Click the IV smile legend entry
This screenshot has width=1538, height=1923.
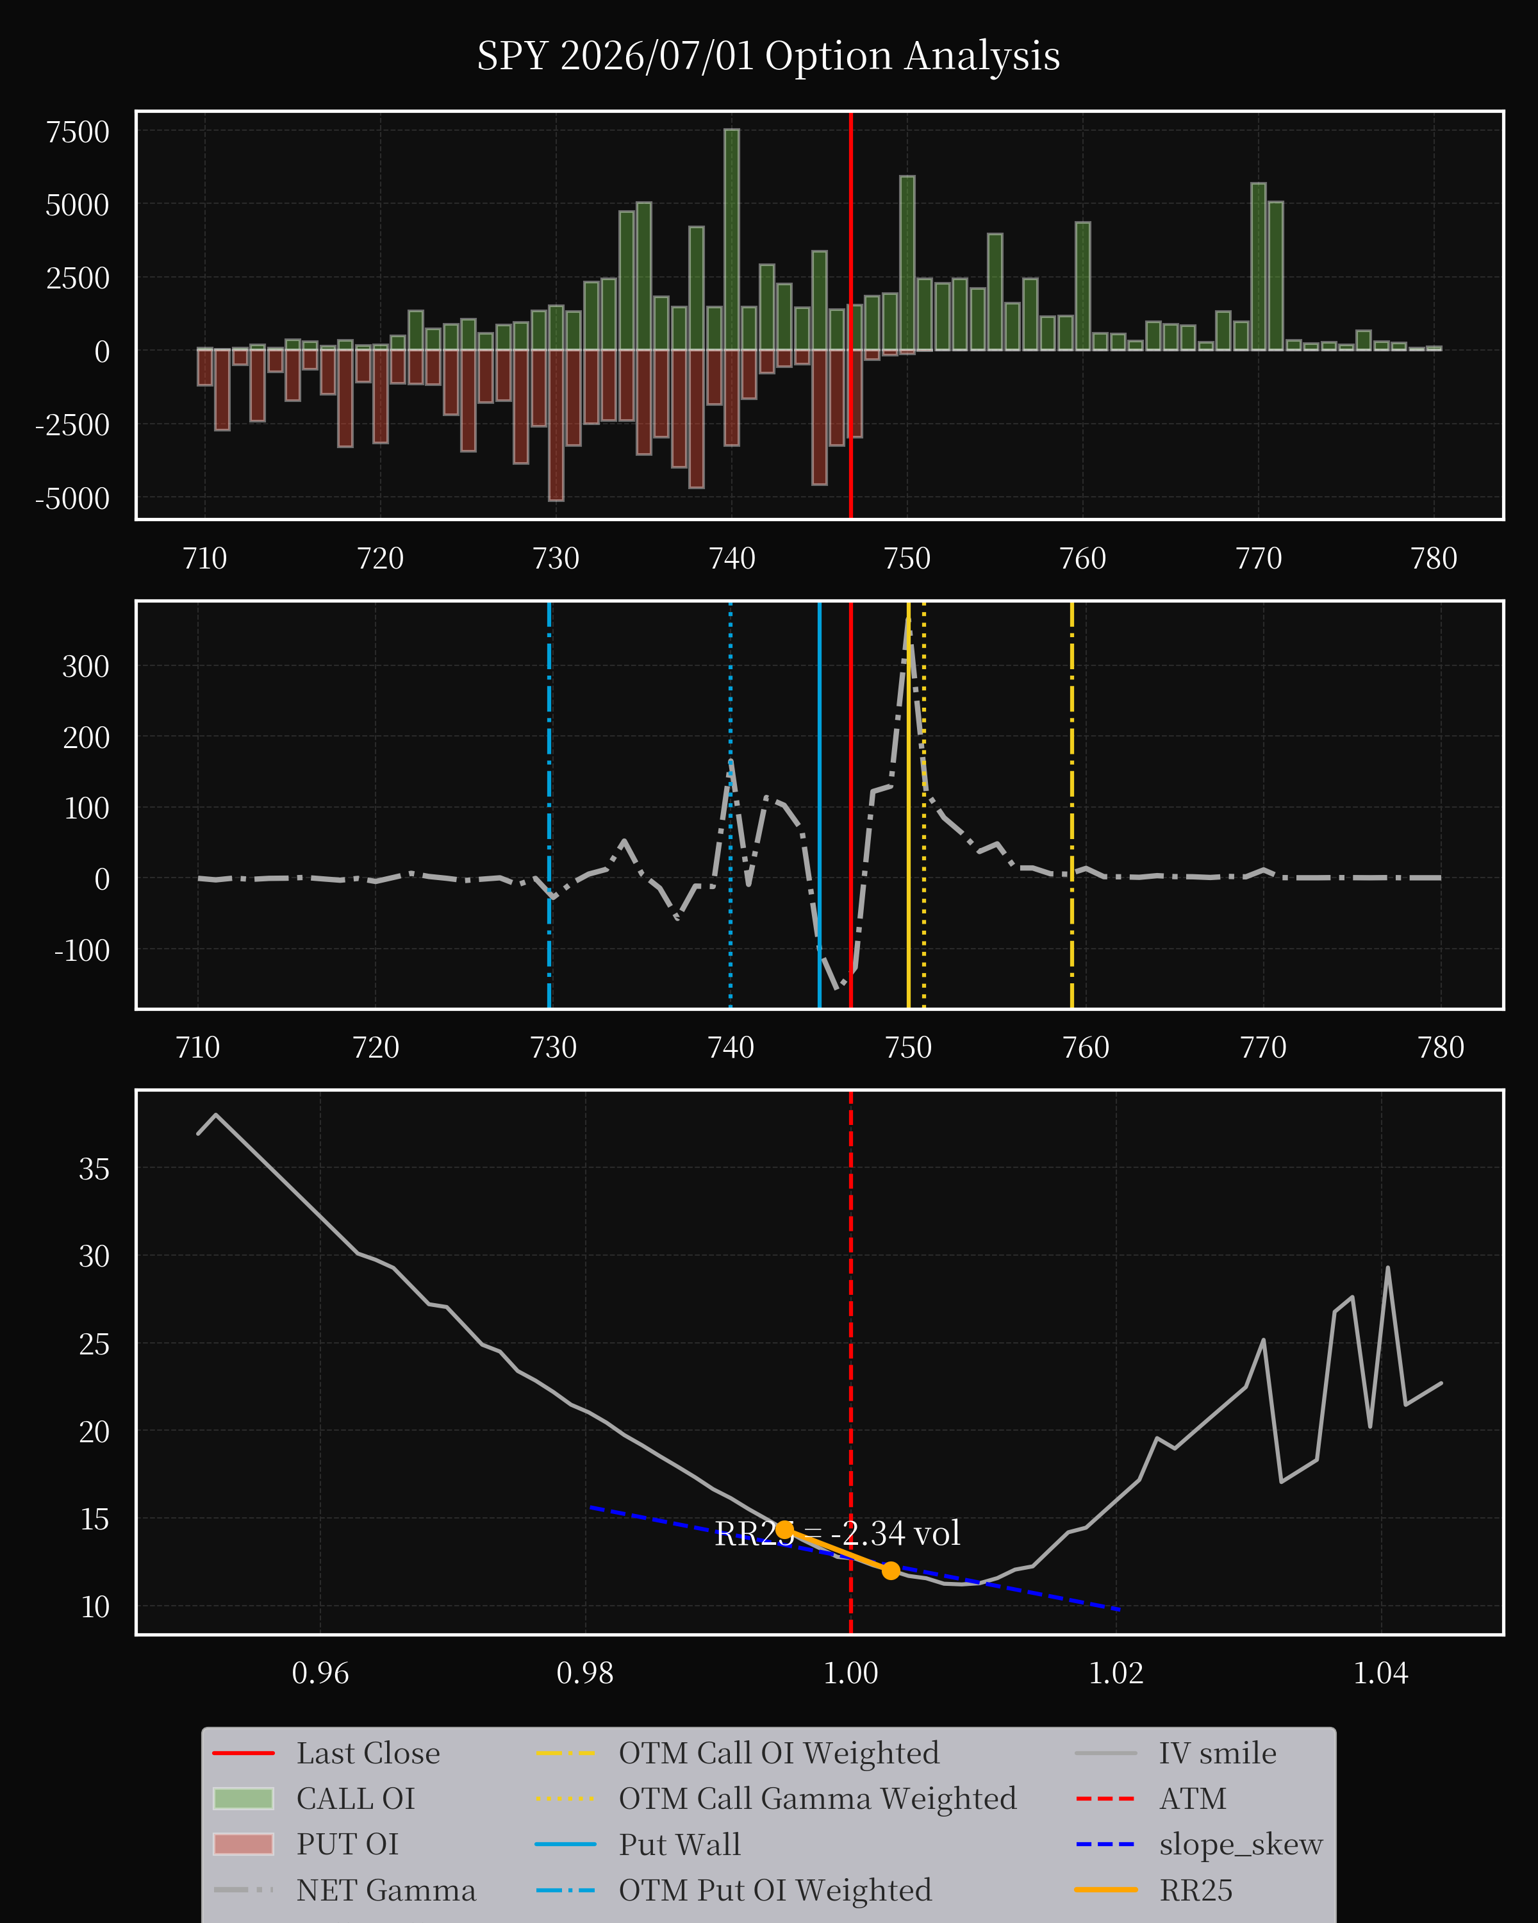(1176, 1754)
